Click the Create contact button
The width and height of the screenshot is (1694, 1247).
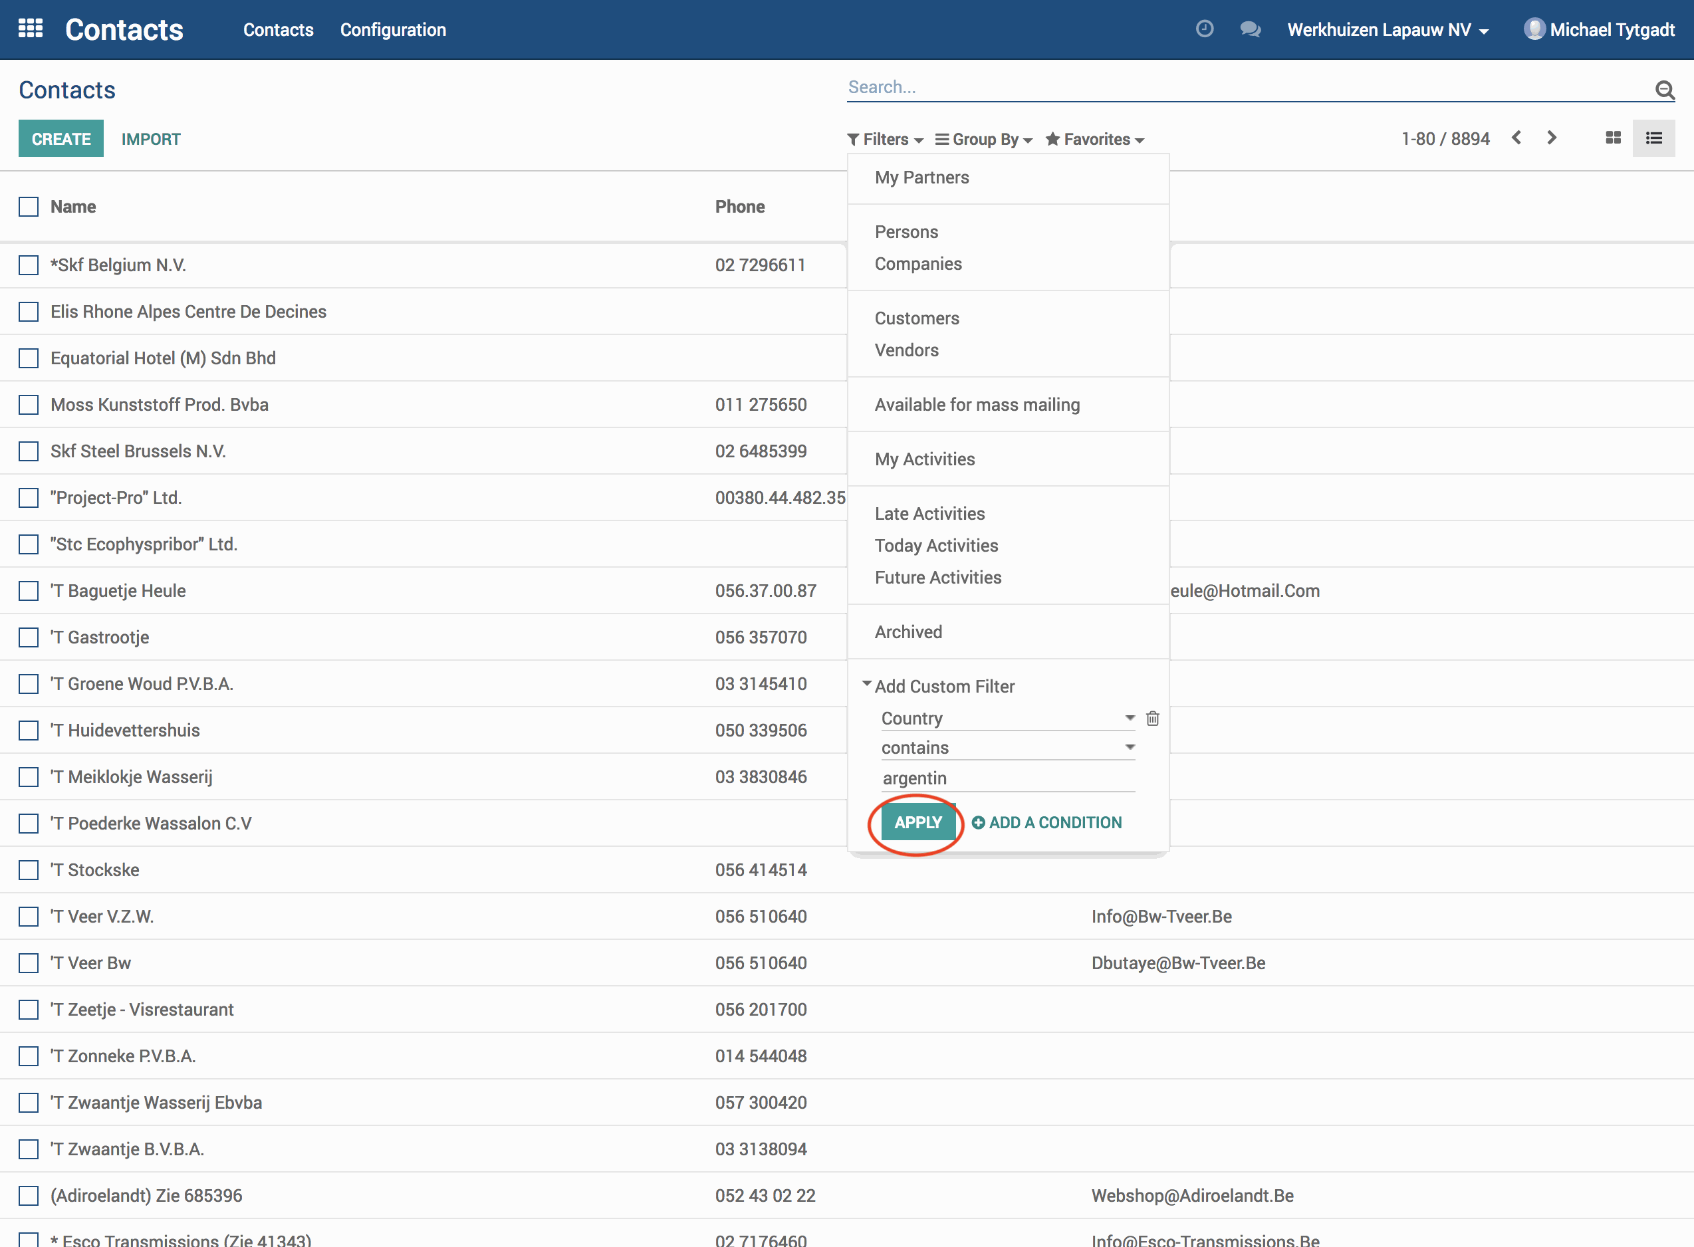[x=61, y=139]
